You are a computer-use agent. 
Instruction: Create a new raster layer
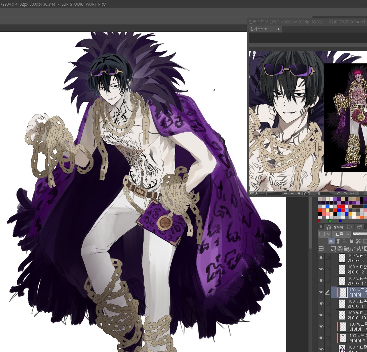[333, 249]
